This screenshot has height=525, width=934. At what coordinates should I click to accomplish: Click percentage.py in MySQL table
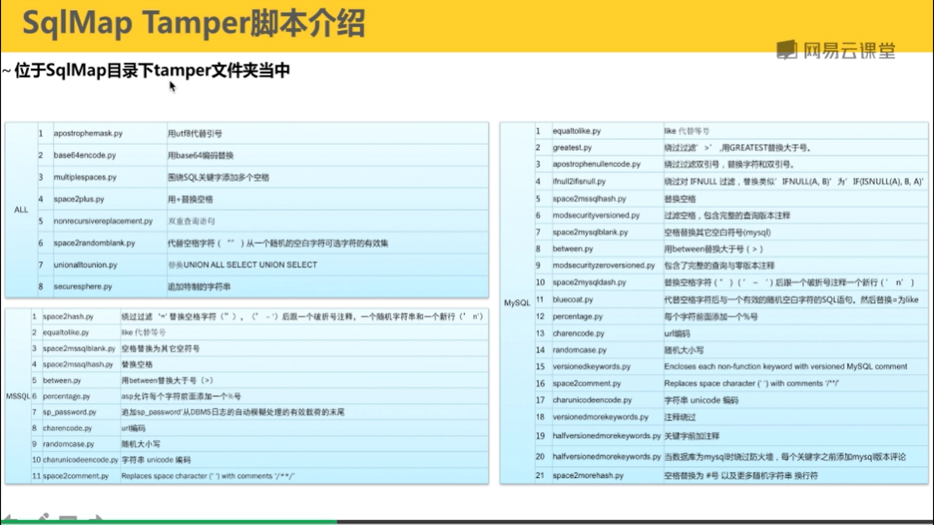[577, 316]
